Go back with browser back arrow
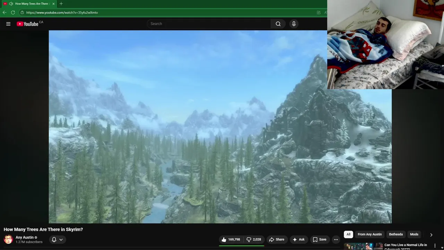444x250 pixels. click(5, 12)
